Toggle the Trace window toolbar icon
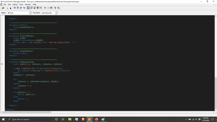 [28, 8]
